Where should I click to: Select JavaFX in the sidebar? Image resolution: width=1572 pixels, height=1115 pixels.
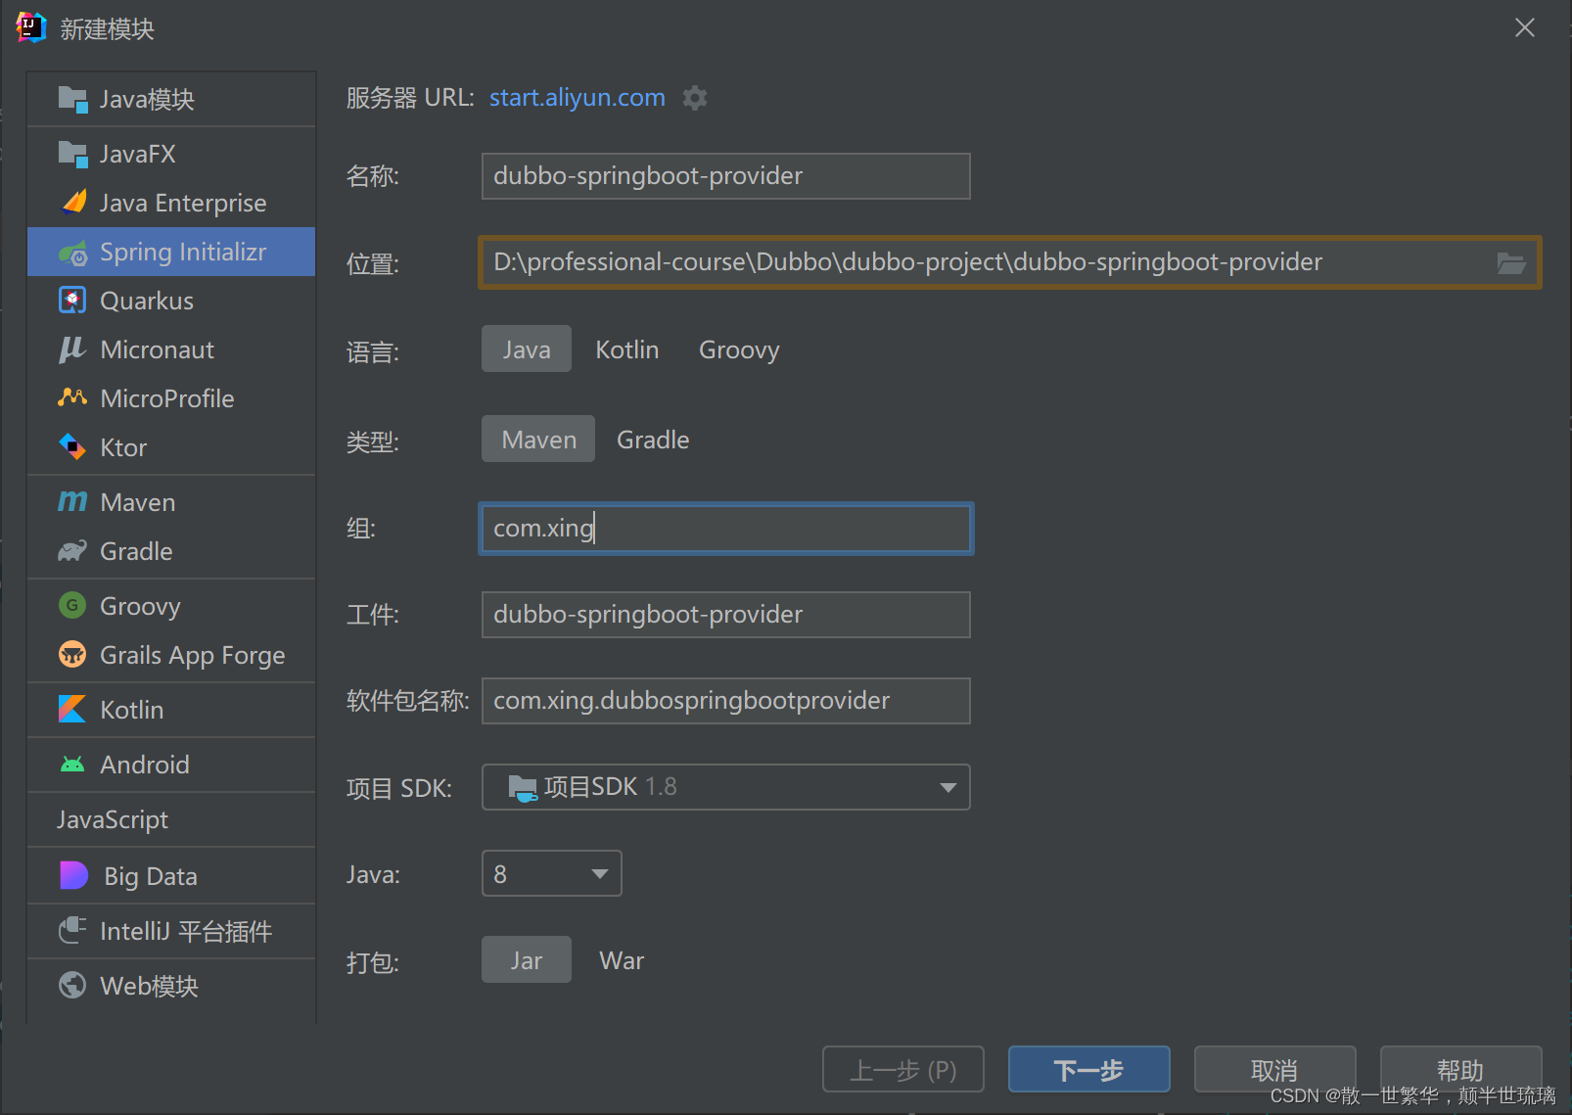pyautogui.click(x=171, y=154)
